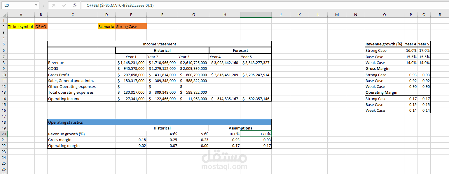Viewport: 449px width, 174px height.
Task: Select the QRVO ticker cell
Action: 41,26
